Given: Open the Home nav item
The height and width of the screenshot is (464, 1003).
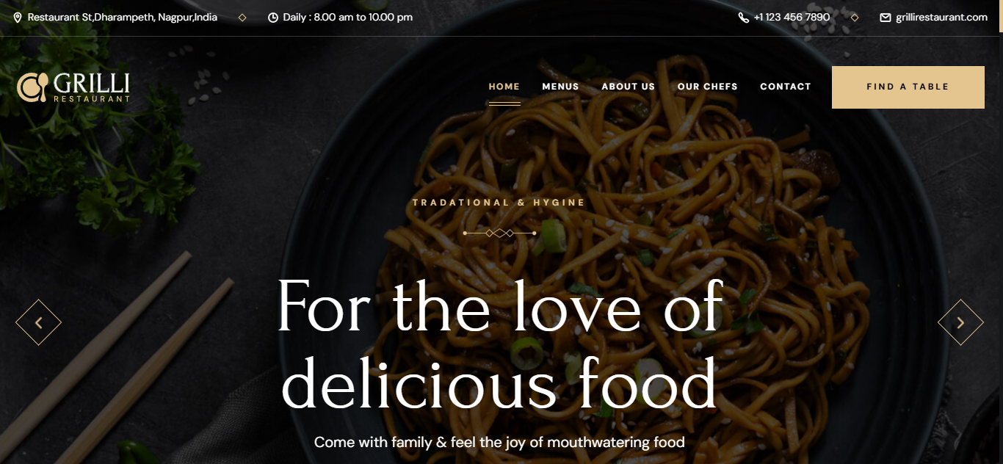Looking at the screenshot, I should click(x=504, y=87).
